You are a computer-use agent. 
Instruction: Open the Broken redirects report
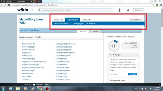click(x=28, y=44)
